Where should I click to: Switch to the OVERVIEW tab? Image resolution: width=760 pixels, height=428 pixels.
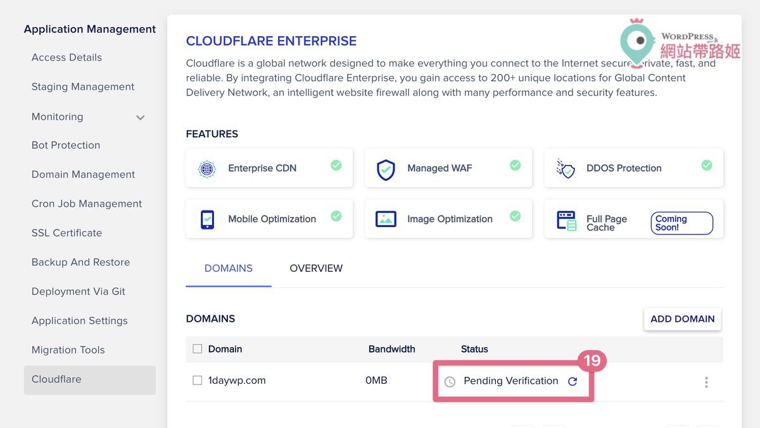point(316,269)
